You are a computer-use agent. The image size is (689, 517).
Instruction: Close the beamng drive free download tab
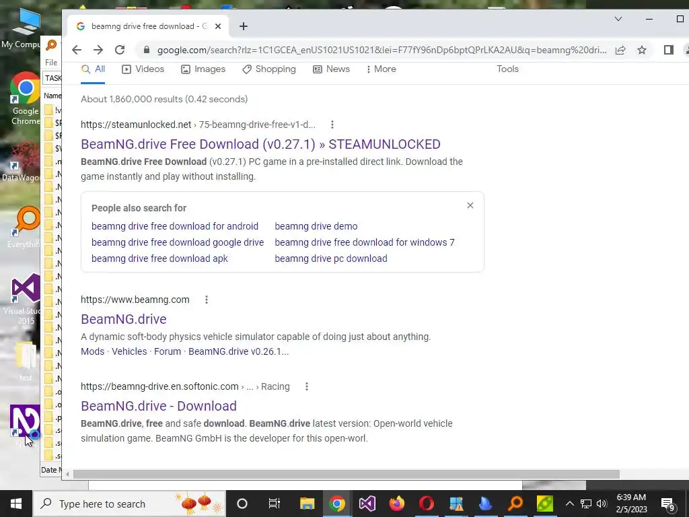217,26
